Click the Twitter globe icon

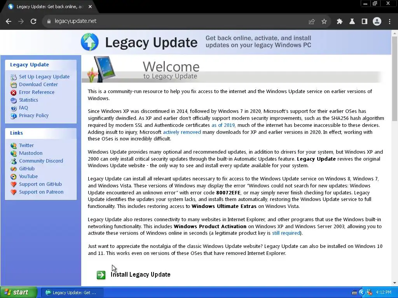pyautogui.click(x=14, y=146)
